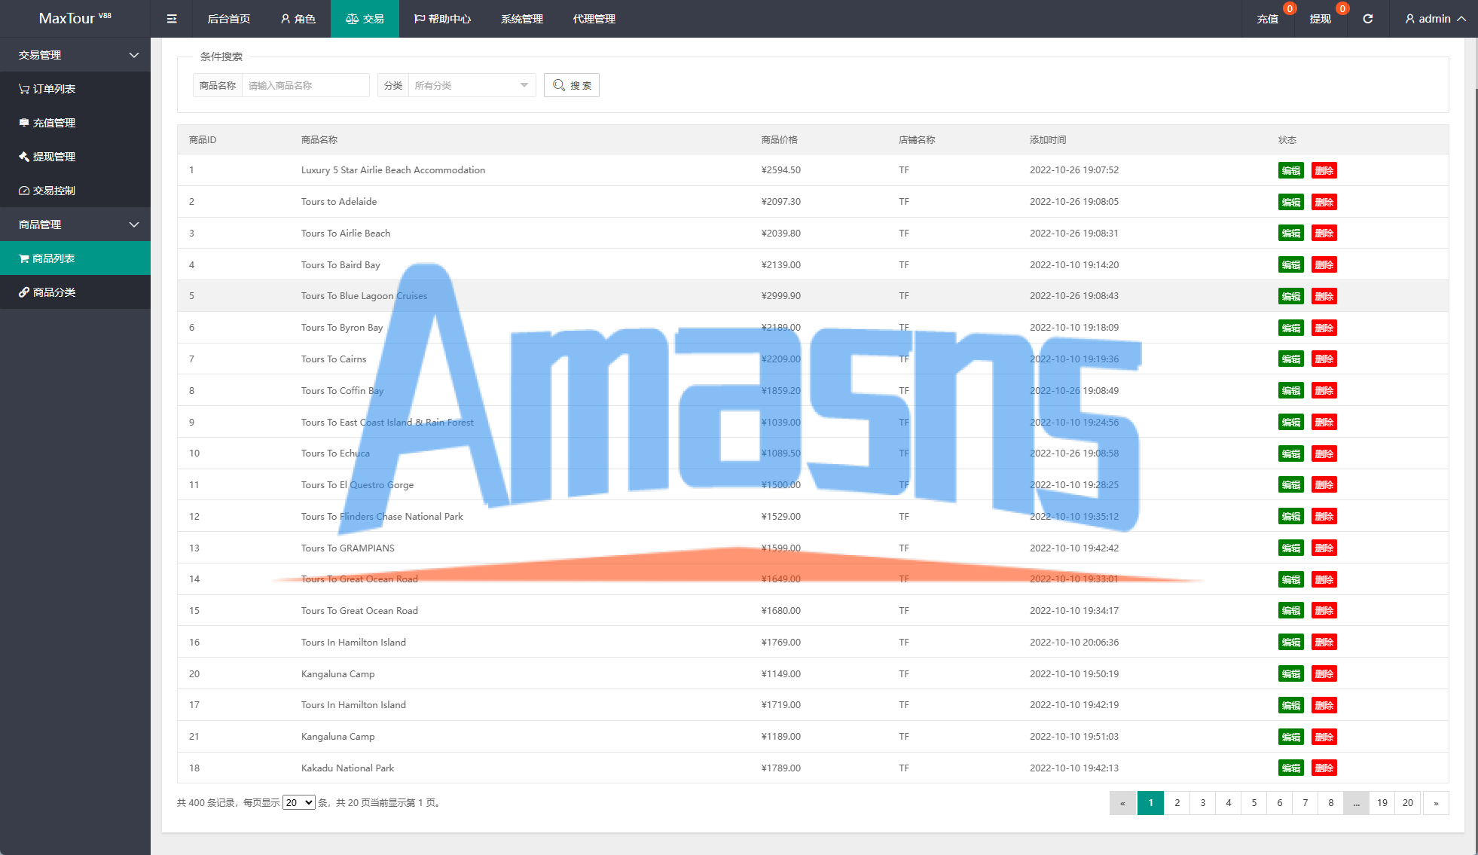Click 充值 notification badge item
The image size is (1478, 855).
point(1268,19)
